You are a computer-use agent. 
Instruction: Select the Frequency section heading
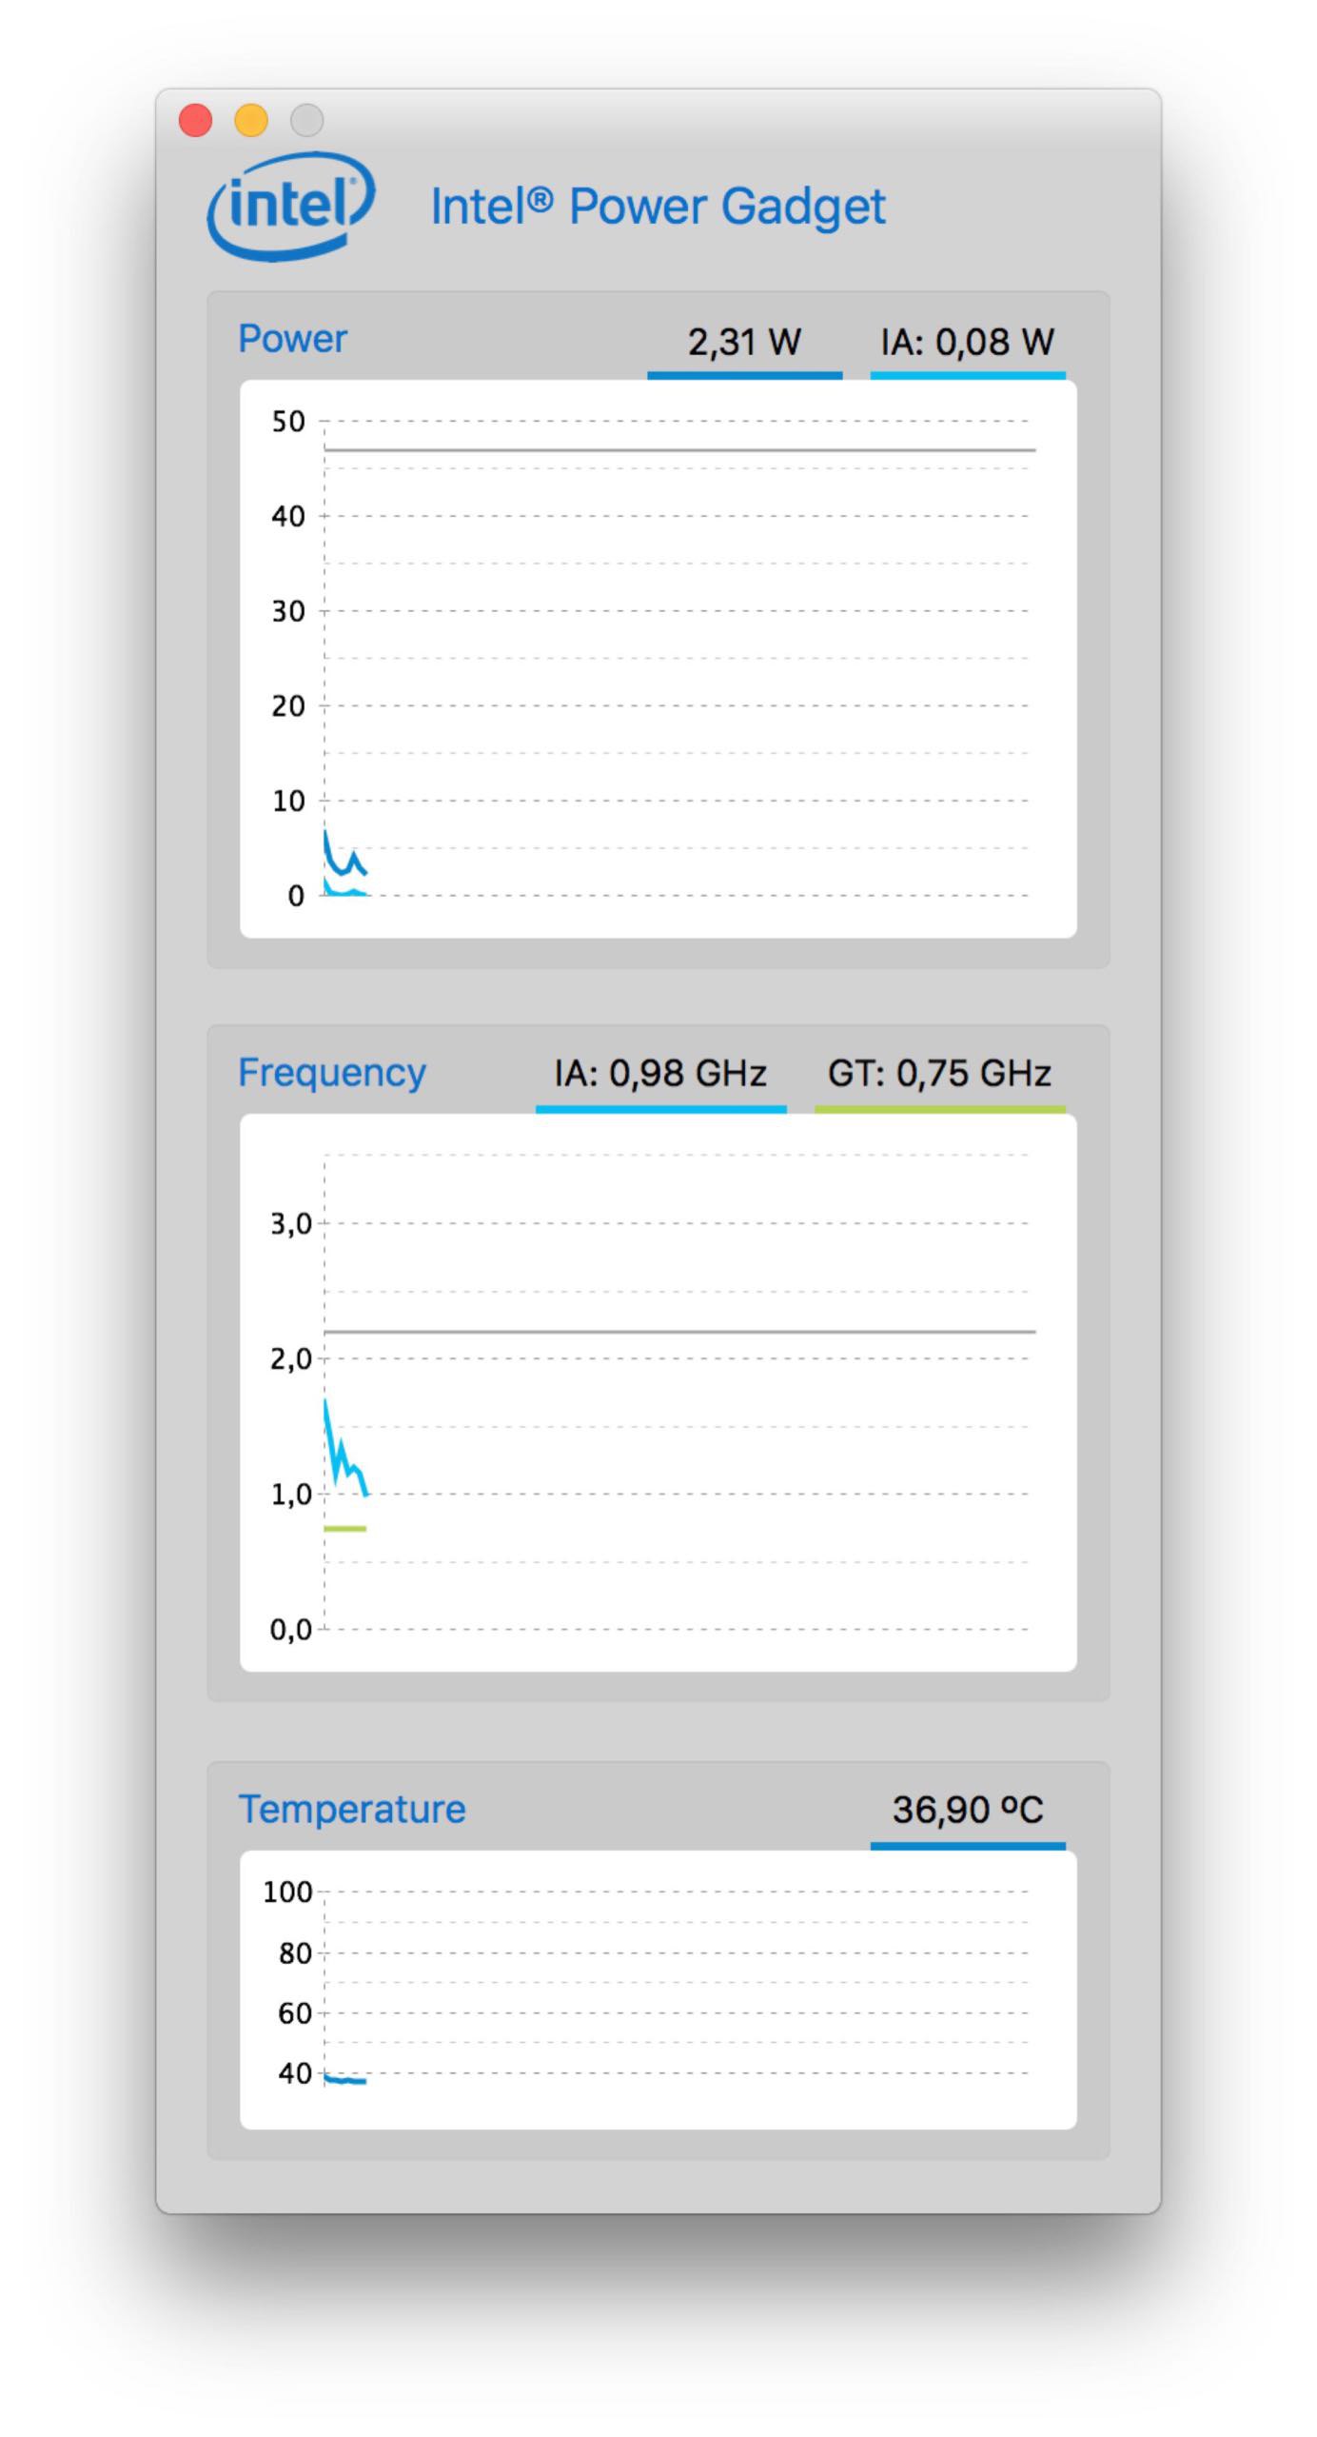331,1072
